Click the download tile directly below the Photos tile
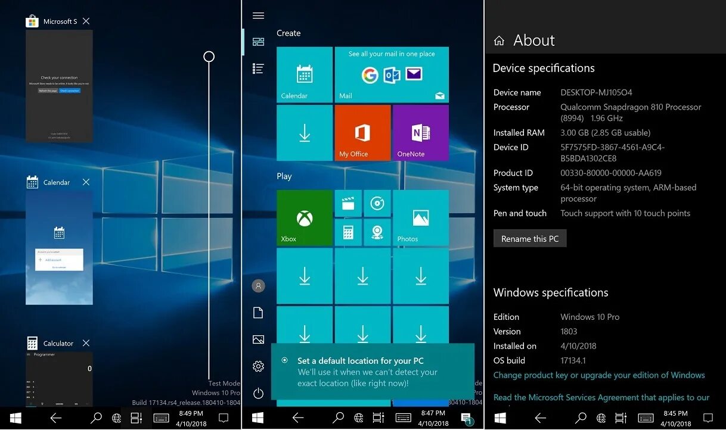This screenshot has height=430, width=726. pyautogui.click(x=421, y=276)
